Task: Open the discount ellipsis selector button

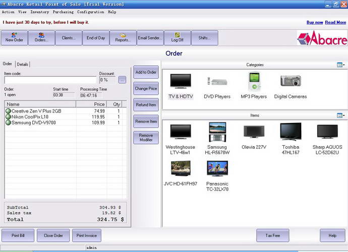Action: pyautogui.click(x=122, y=80)
